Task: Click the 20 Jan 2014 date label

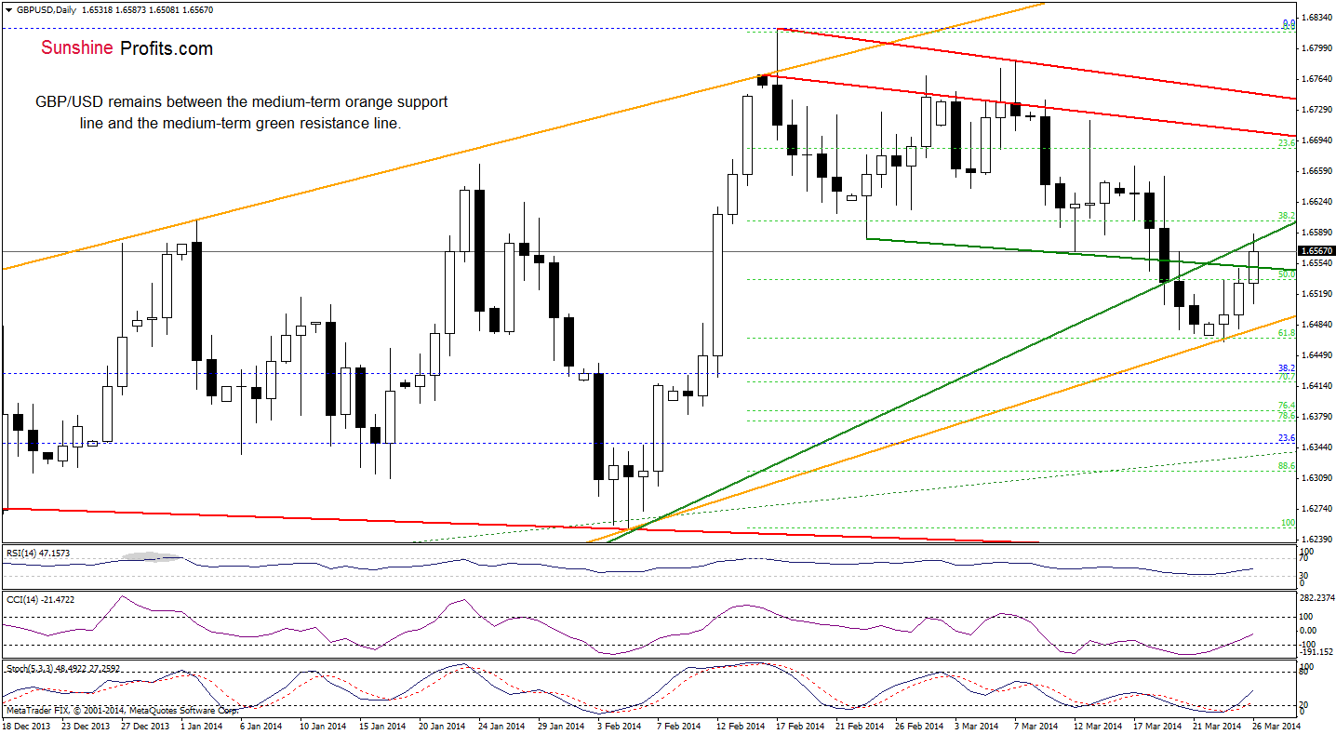Action: 440,726
